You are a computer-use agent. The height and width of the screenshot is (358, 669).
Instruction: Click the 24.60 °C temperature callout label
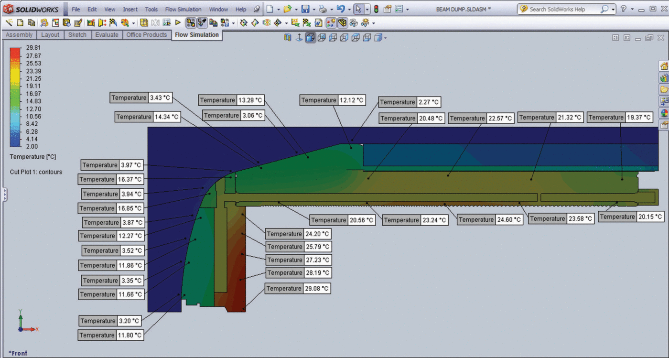[x=489, y=219]
